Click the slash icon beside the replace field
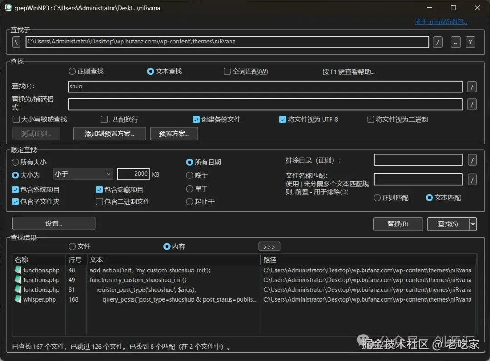This screenshot has height=361, width=490. coord(472,104)
